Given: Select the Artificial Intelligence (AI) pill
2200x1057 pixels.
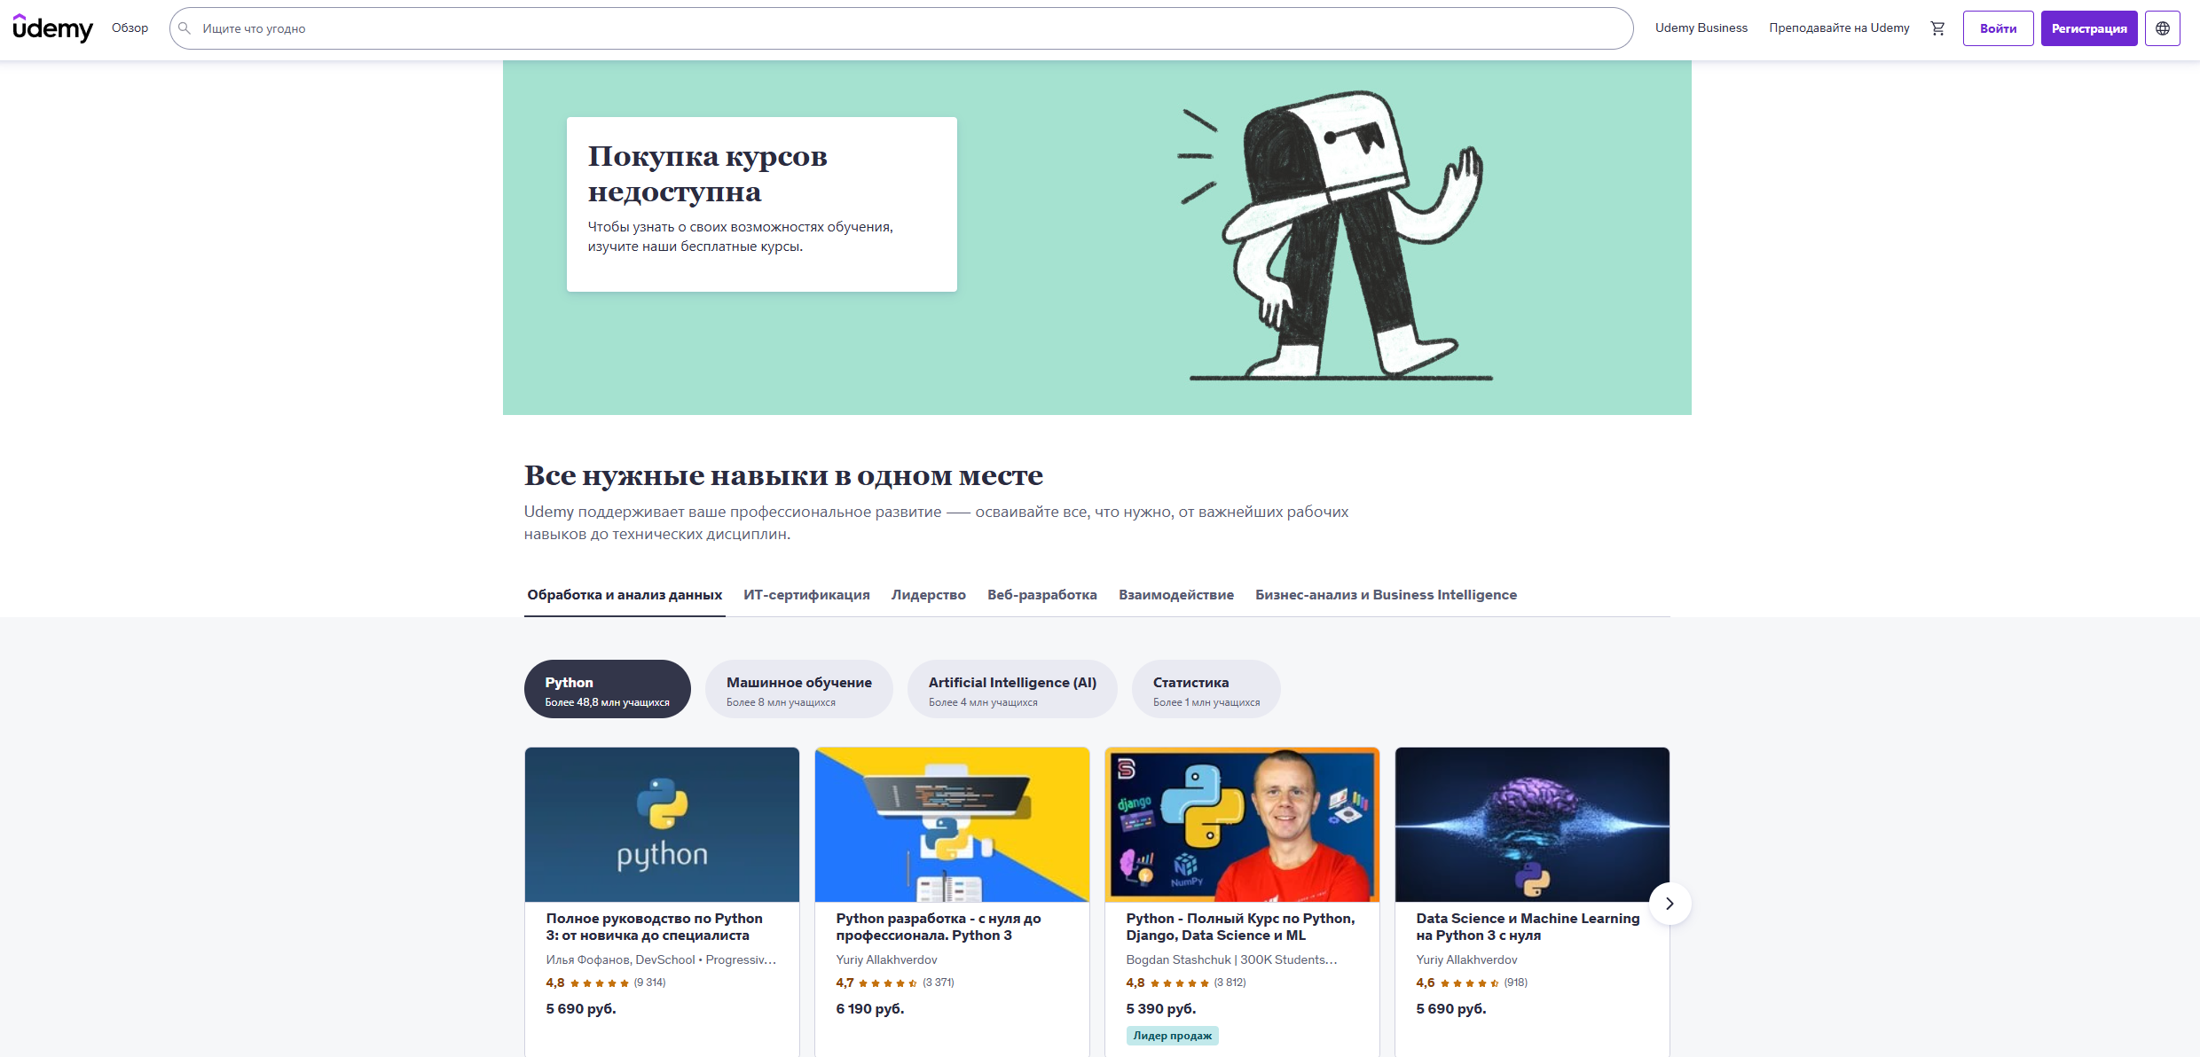Looking at the screenshot, I should (x=1012, y=689).
